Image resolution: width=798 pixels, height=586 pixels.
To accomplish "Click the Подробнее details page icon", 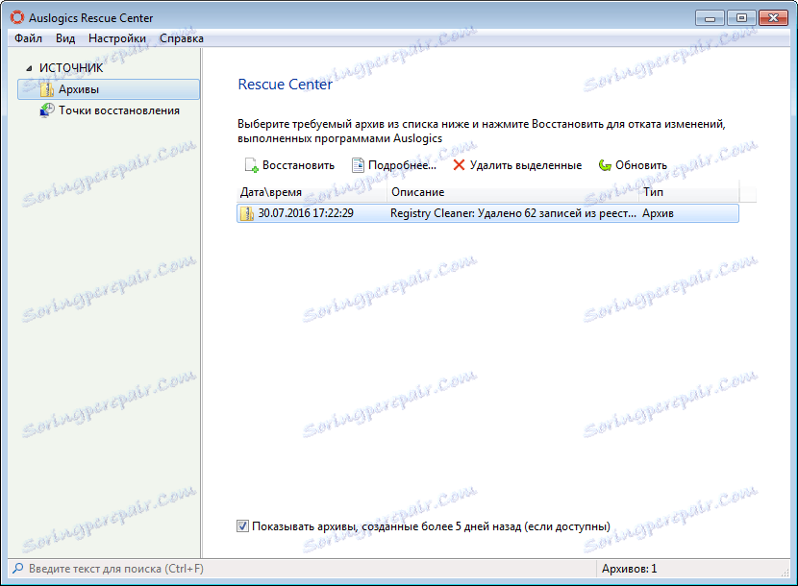I will (359, 165).
